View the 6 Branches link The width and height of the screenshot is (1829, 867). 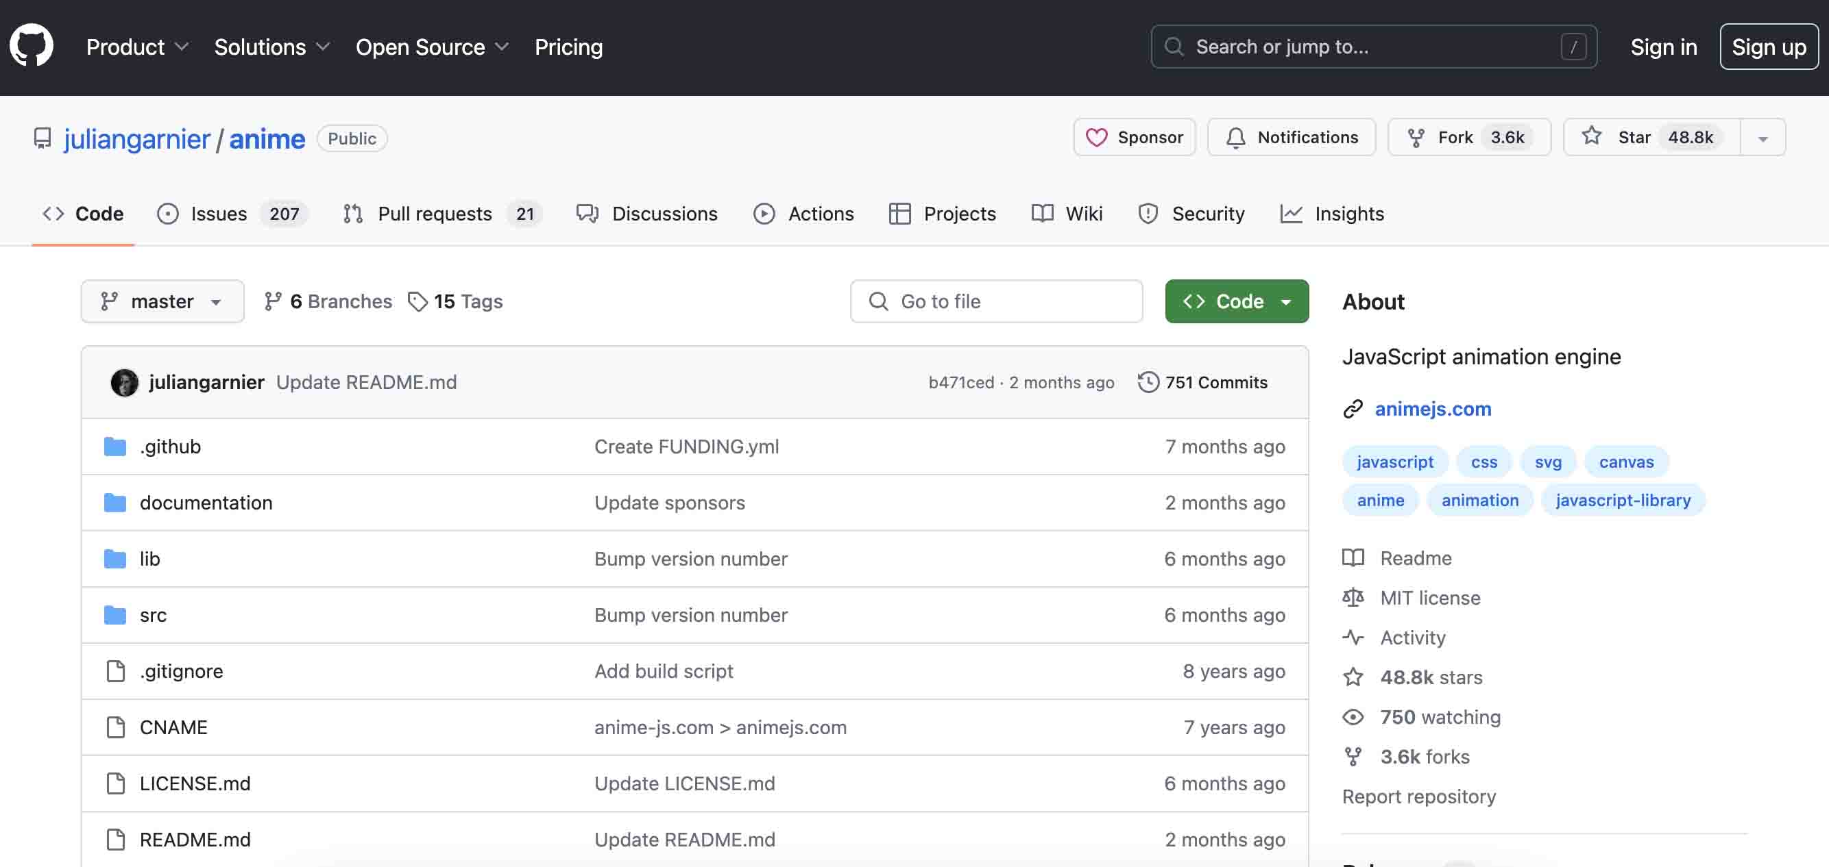click(x=328, y=301)
